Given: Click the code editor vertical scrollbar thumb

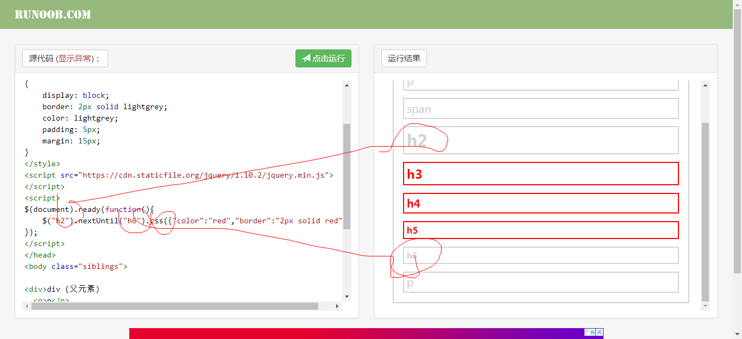Looking at the screenshot, I should click(x=347, y=176).
